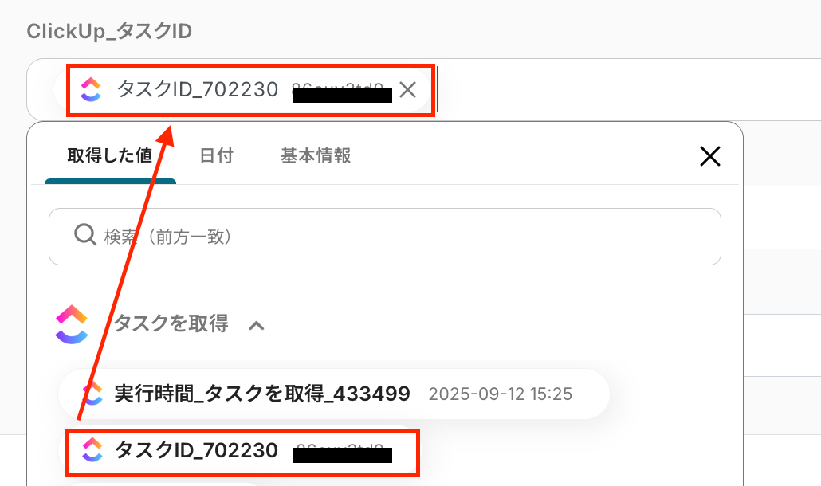The width and height of the screenshot is (821, 486).
Task: Focus the 検索（前方一致）search field
Action: (385, 237)
